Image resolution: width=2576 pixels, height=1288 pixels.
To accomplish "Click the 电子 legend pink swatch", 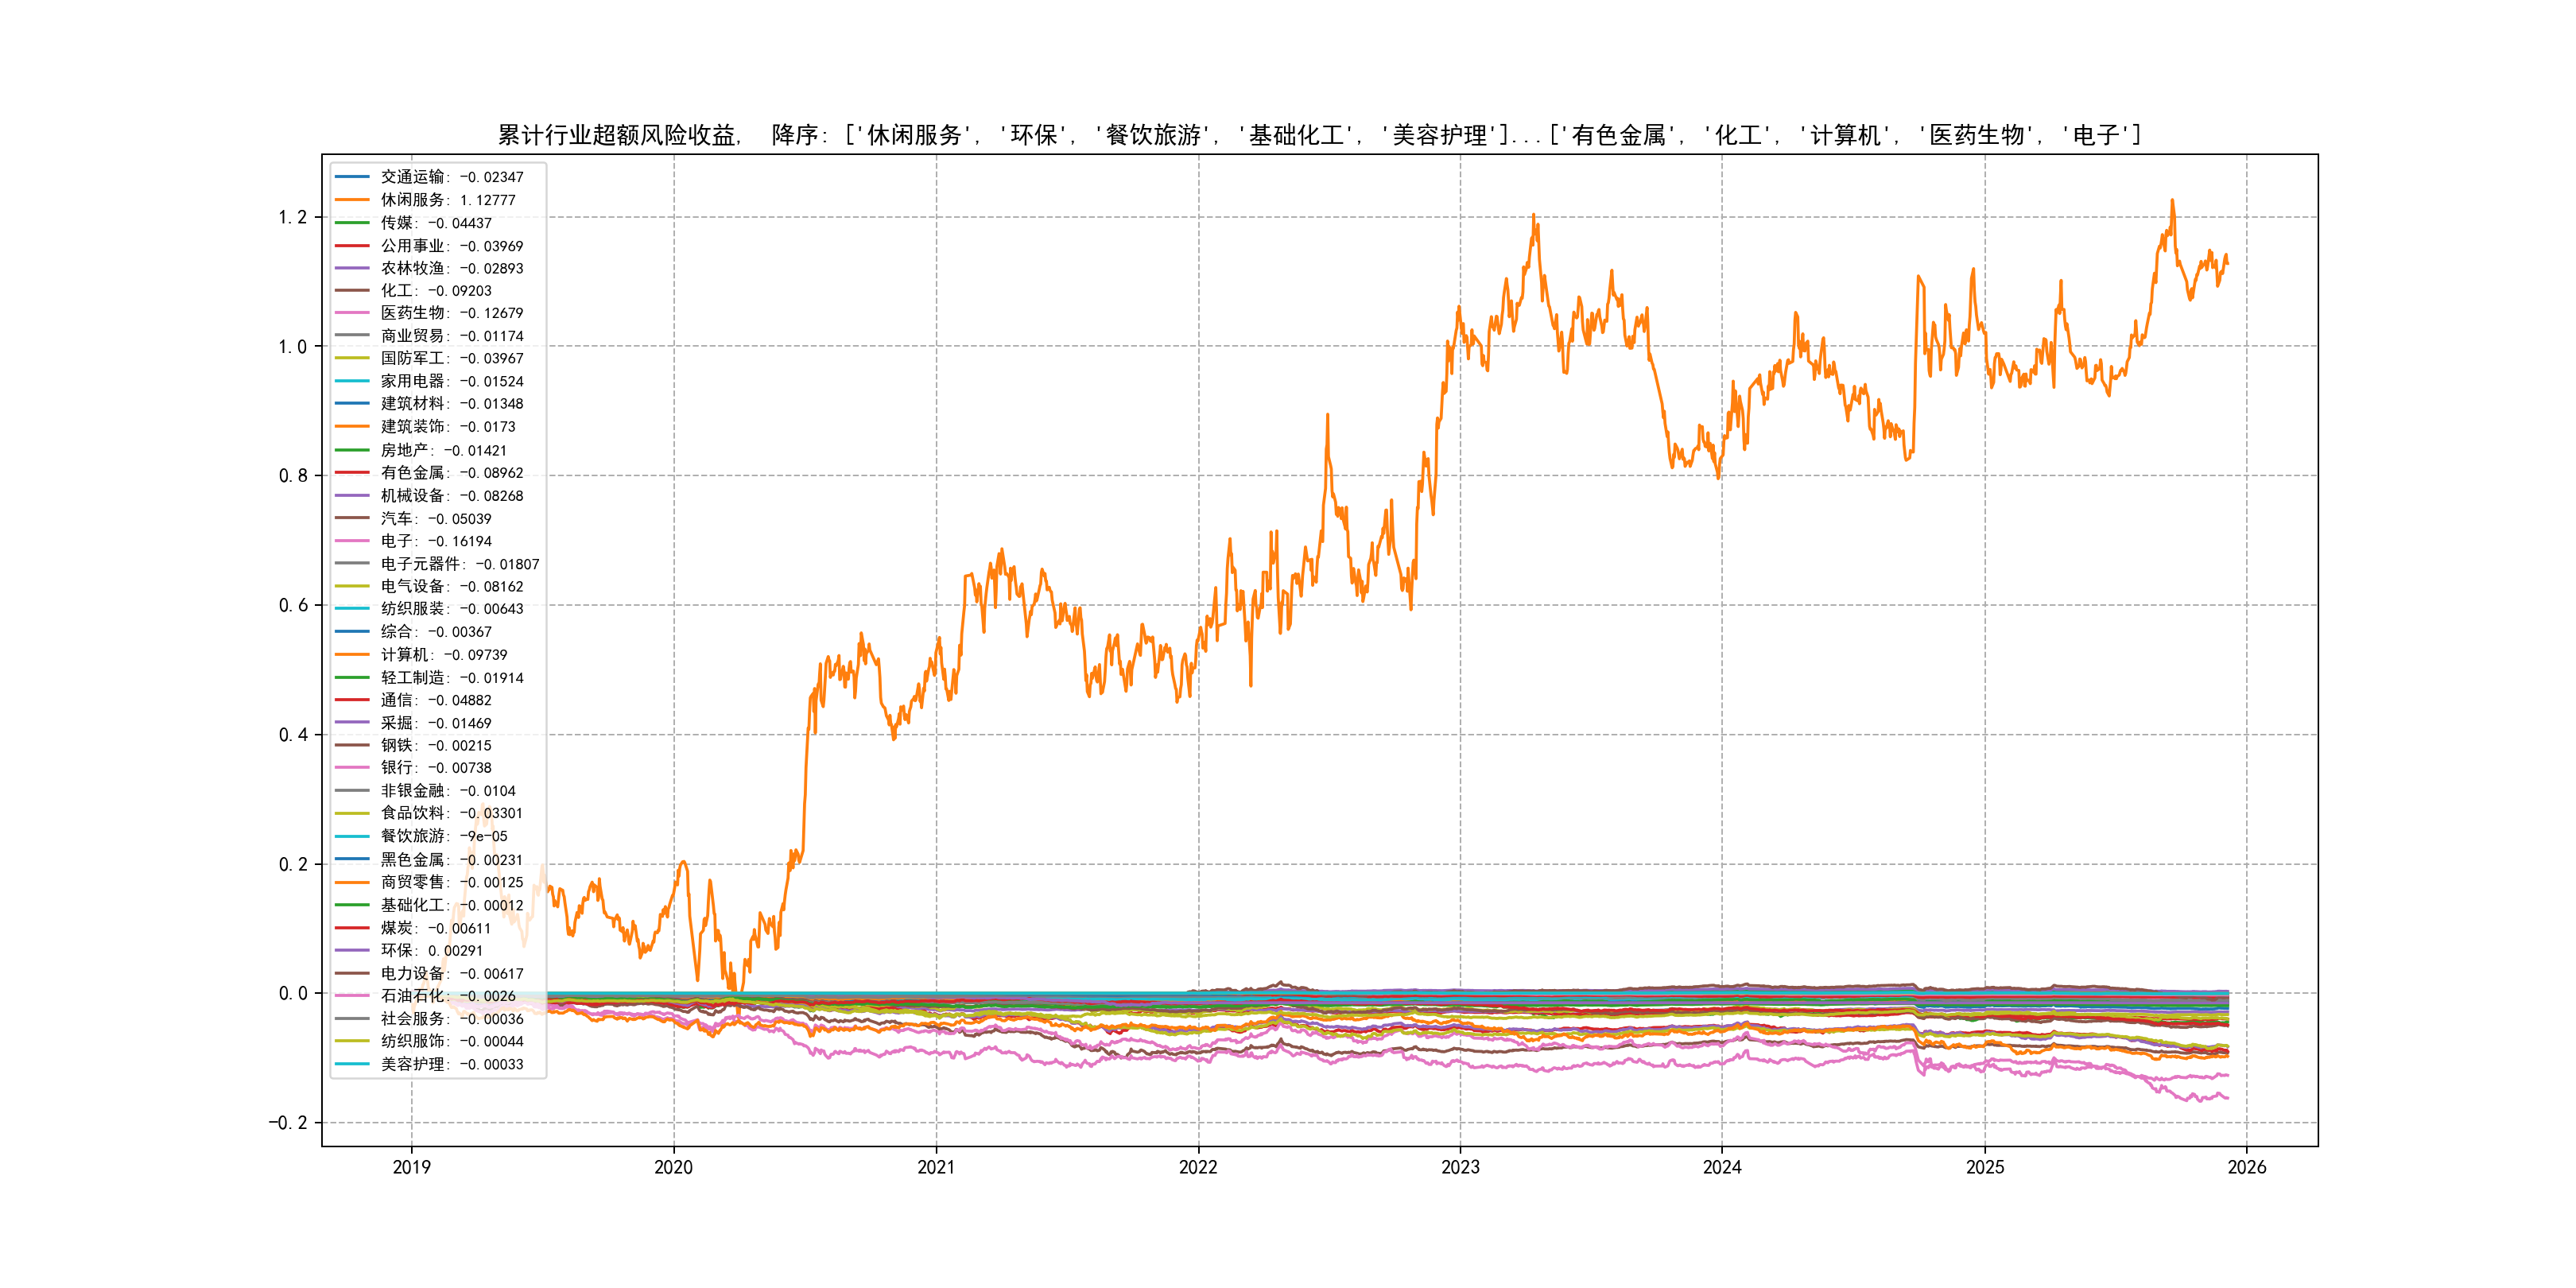I will click(352, 541).
